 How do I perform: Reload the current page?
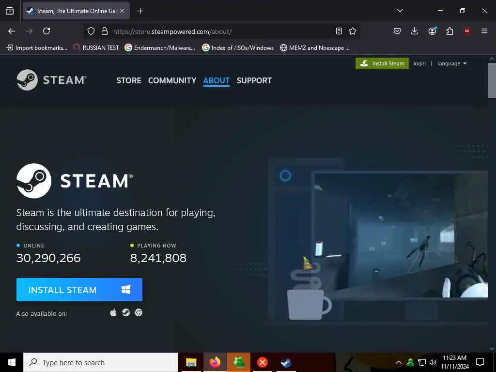click(x=46, y=31)
